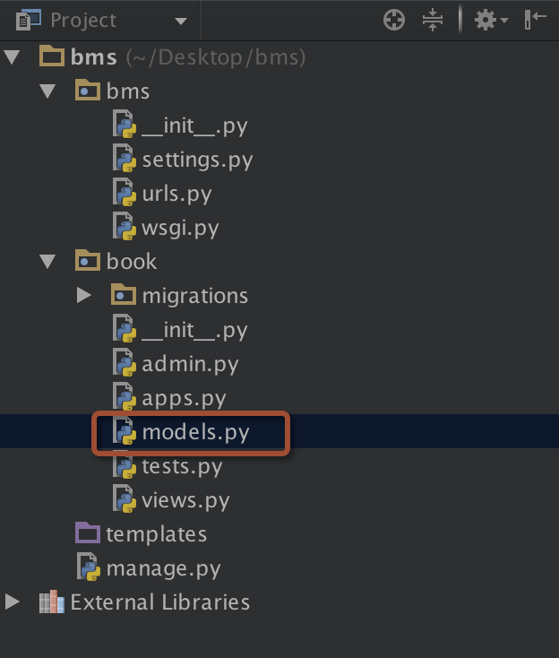Select settings.py in bms package
559x658 pixels.
(x=197, y=160)
